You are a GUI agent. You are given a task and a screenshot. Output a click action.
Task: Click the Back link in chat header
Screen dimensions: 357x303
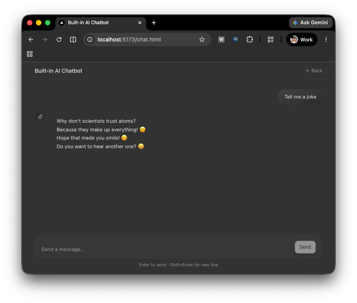pos(314,71)
